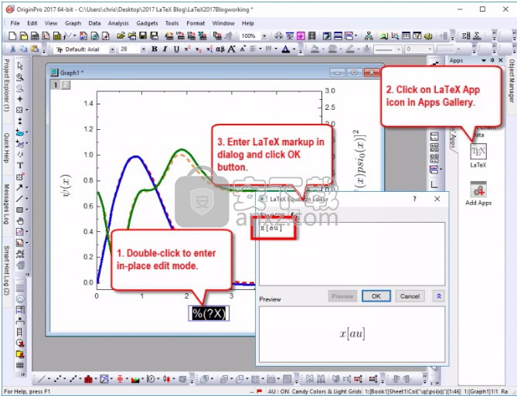Click the Sum (Σ) statistics icon
Viewport: 517px width, 396px height.
click(x=477, y=36)
